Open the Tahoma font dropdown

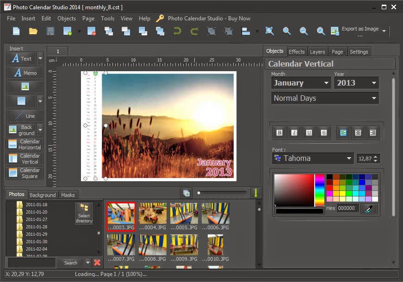click(312, 159)
